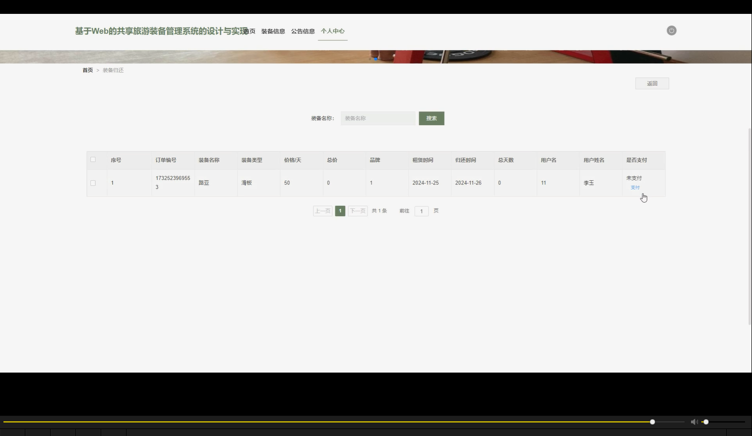
Task: Adjust the volume slider knob
Action: (706, 422)
